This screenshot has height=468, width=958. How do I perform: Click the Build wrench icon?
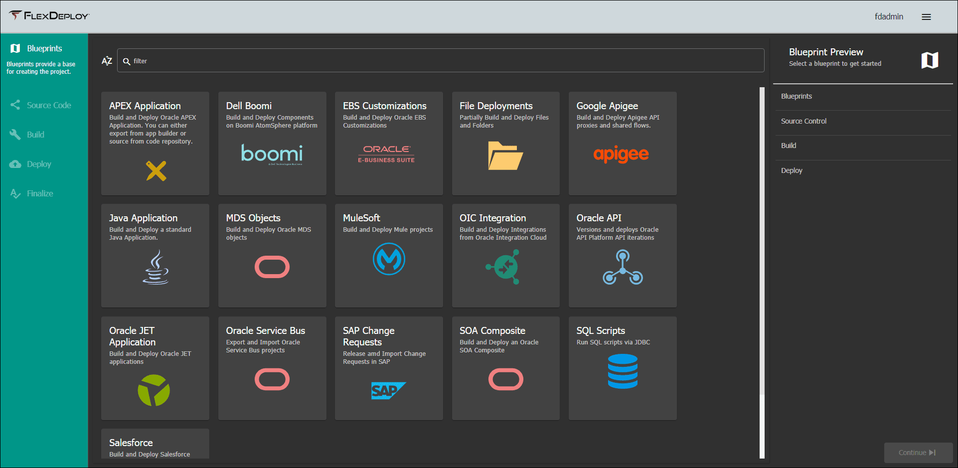coord(15,135)
